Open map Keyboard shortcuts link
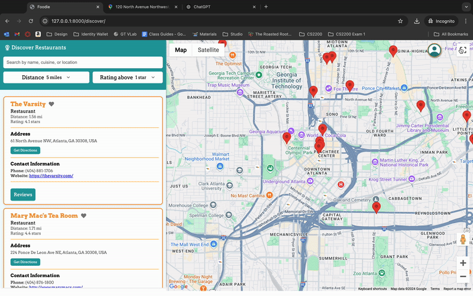Image resolution: width=473 pixels, height=296 pixels. pos(372,289)
